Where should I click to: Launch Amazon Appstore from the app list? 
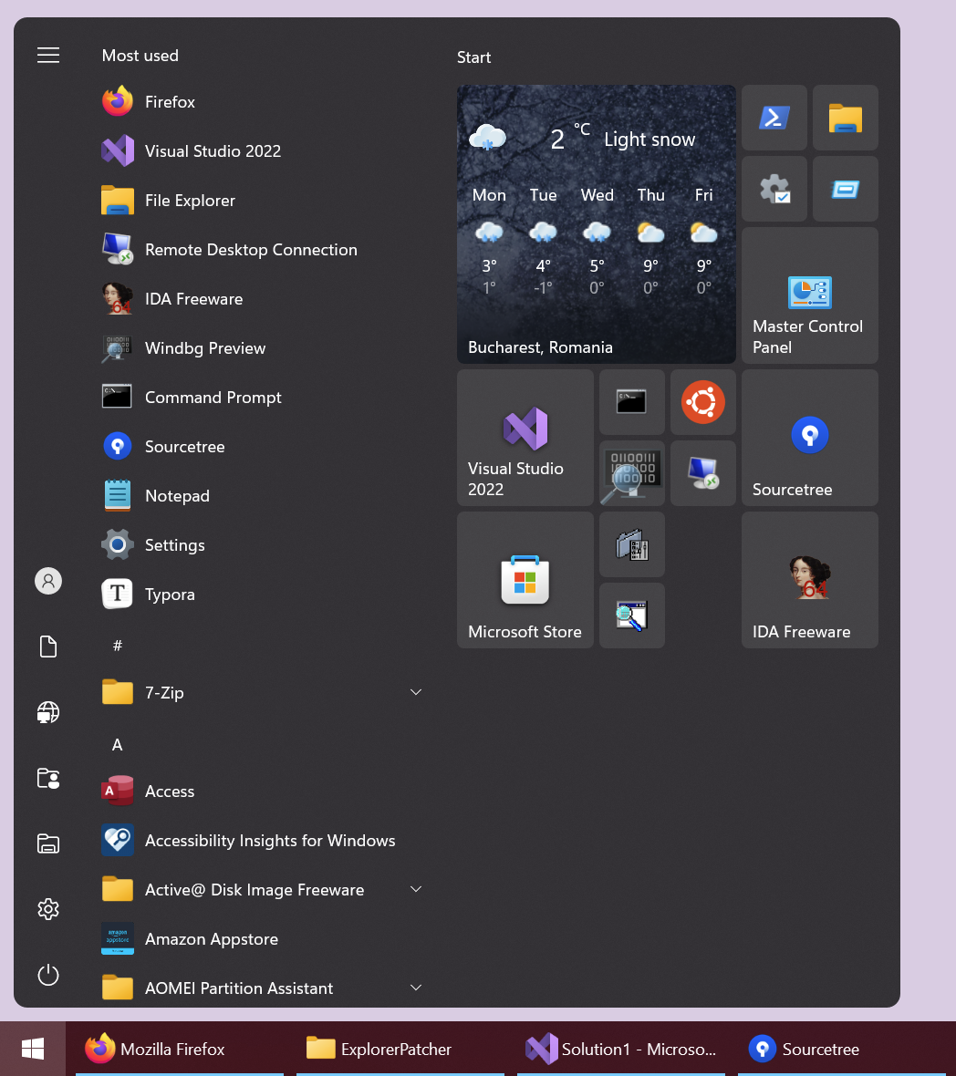tap(262, 938)
